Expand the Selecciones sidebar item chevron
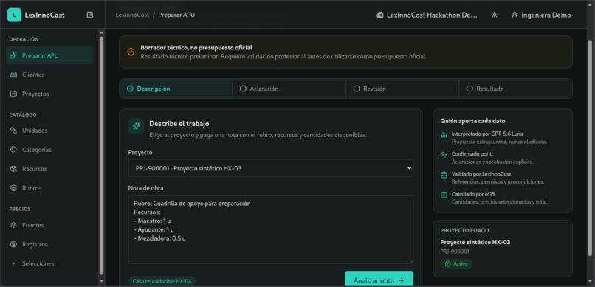This screenshot has width=595, height=287. tap(14, 263)
